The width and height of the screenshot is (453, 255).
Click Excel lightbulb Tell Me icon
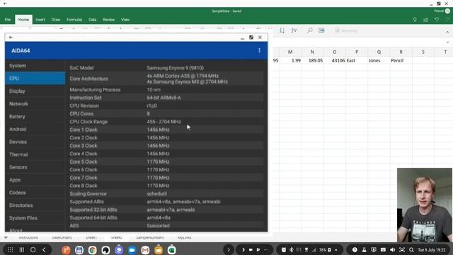point(415,20)
